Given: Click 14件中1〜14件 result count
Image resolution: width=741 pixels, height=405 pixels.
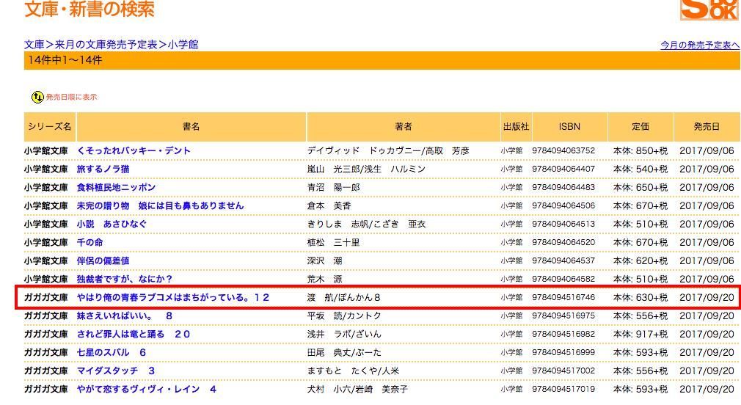Looking at the screenshot, I should coord(65,60).
